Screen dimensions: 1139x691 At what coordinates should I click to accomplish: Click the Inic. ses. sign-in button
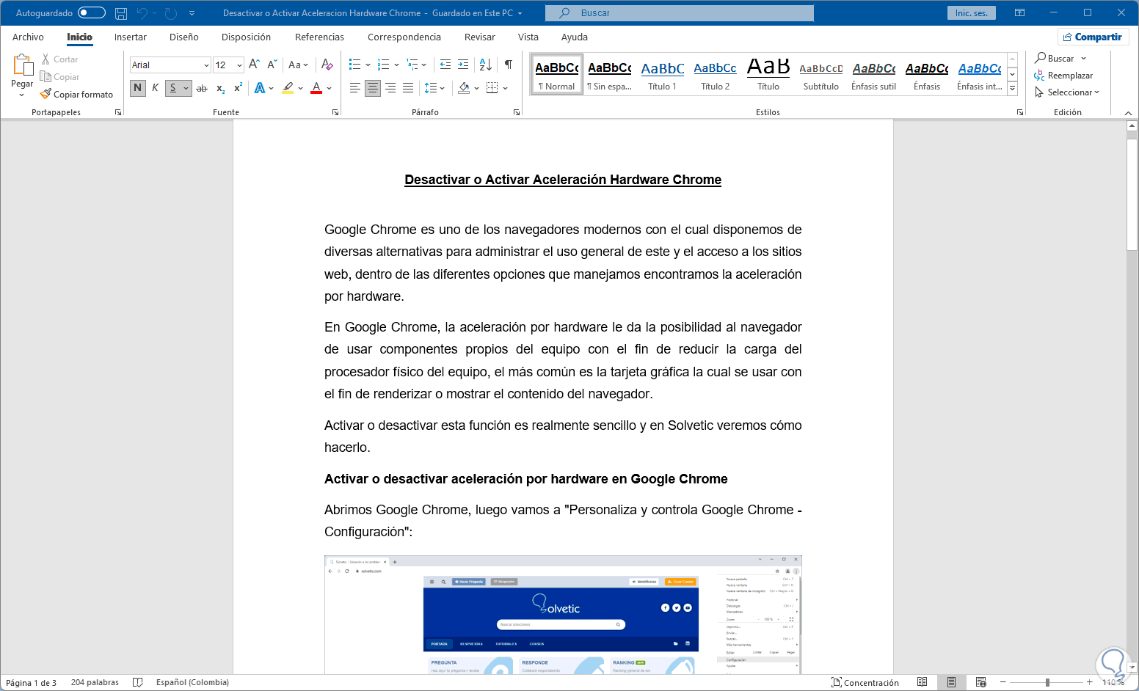972,13
